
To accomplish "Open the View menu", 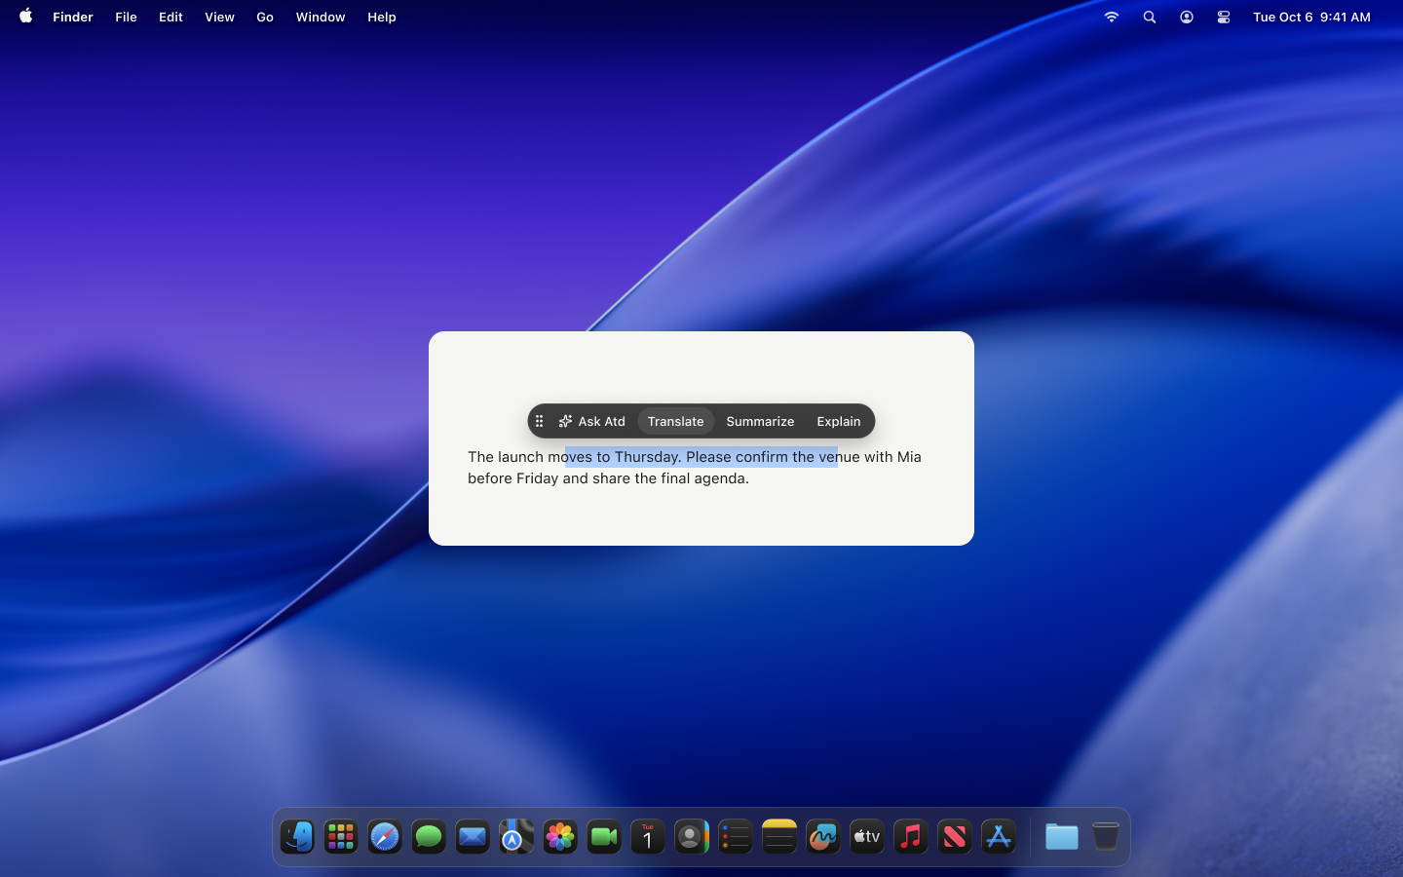I will 219,17.
